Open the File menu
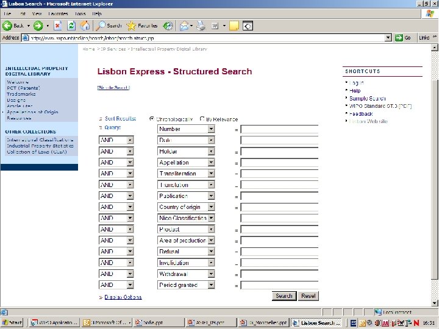The image size is (439, 329). [x=7, y=13]
